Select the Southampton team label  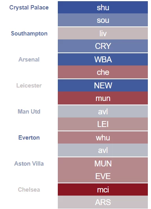click(29, 34)
